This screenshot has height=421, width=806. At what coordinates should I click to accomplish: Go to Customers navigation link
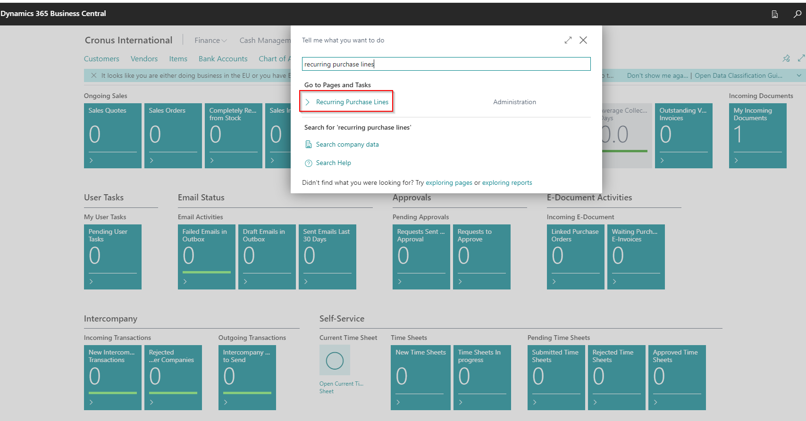pyautogui.click(x=101, y=59)
